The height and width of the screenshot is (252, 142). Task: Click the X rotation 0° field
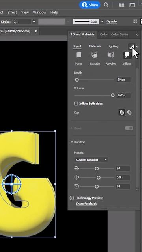click(x=123, y=169)
